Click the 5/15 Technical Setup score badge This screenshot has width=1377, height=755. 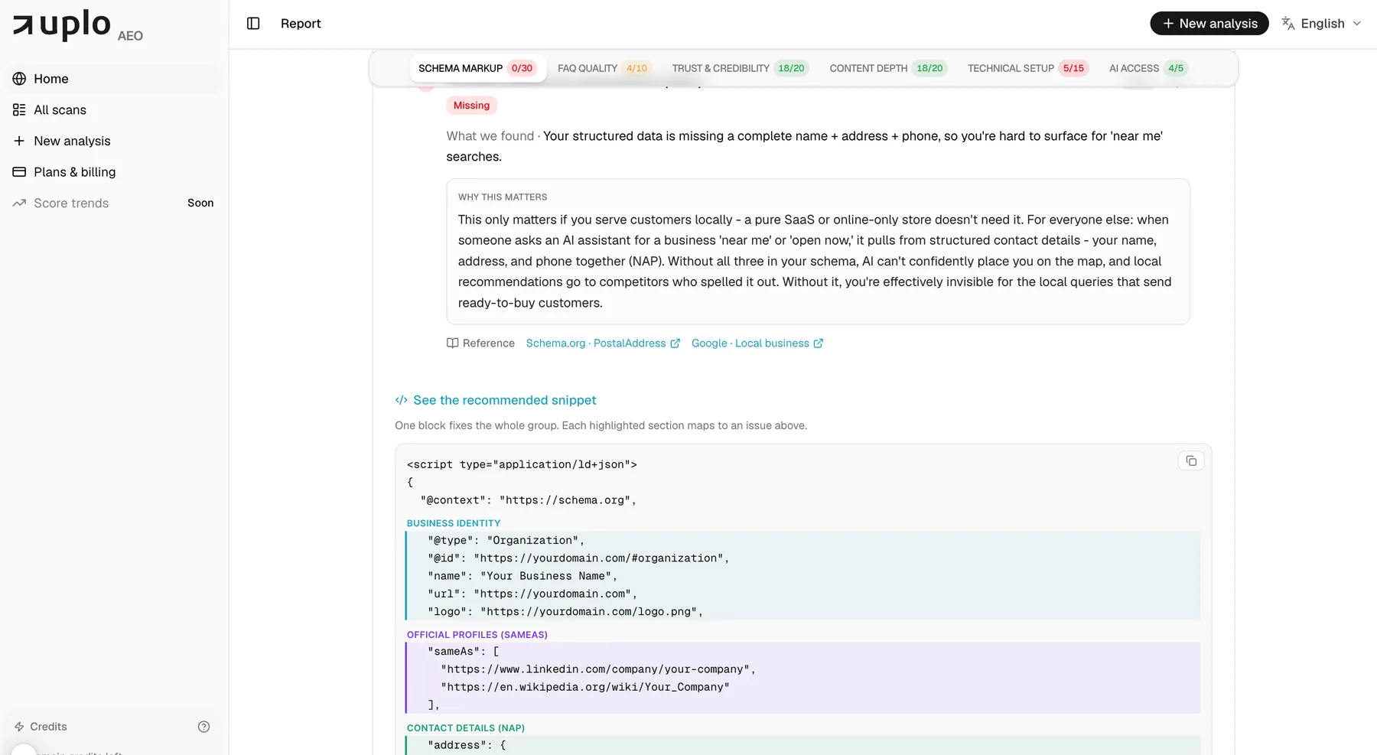[1073, 68]
